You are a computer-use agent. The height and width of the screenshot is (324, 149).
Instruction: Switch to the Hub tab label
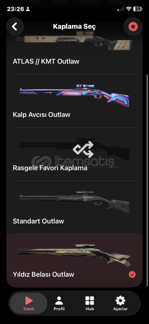click(x=90, y=309)
